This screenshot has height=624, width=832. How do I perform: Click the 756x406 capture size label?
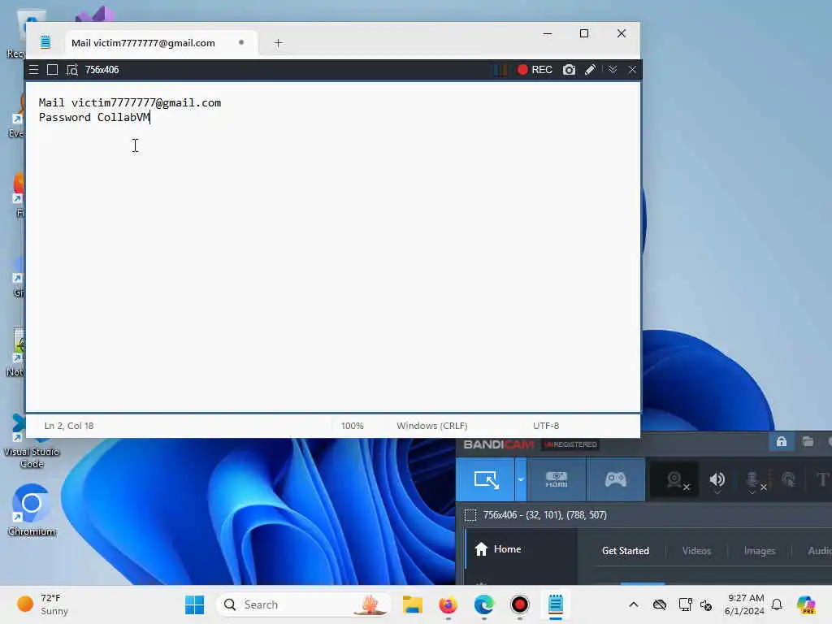tap(102, 70)
